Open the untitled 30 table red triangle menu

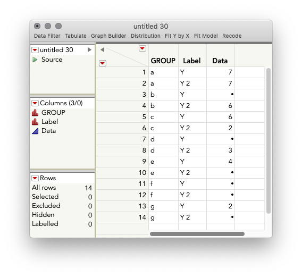point(35,50)
